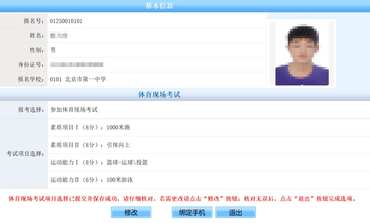Image resolution: width=370 pixels, height=223 pixels.
Task: Click the blurred 身份证号 value
Action: point(76,65)
